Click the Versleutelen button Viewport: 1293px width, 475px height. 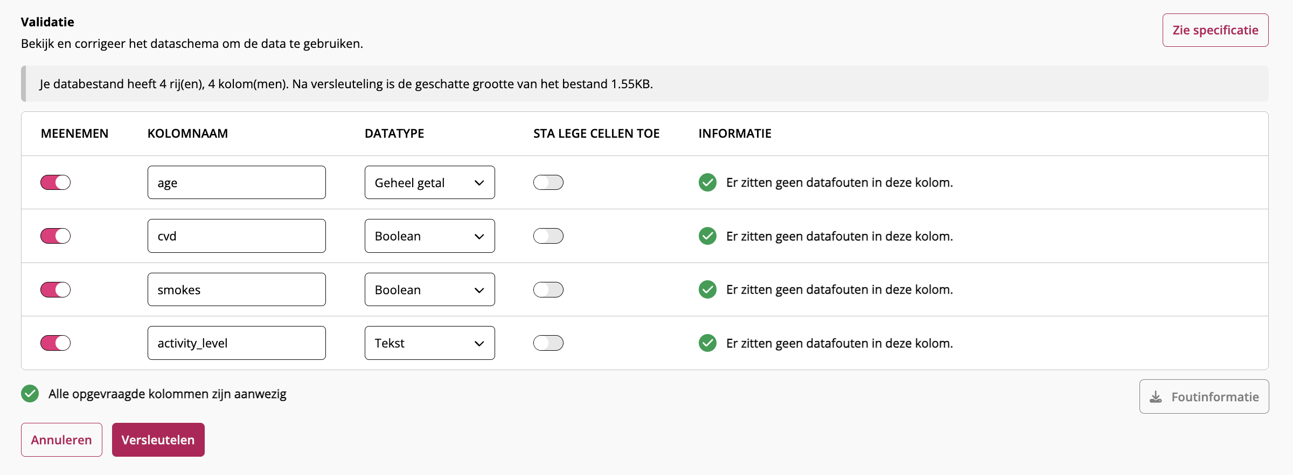point(158,439)
